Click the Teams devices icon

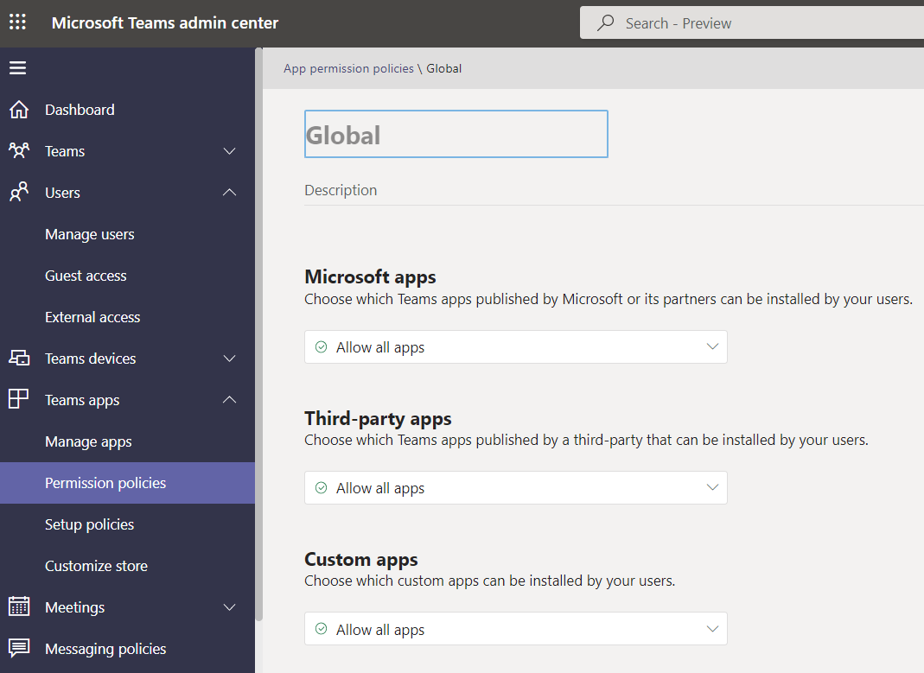point(17,359)
